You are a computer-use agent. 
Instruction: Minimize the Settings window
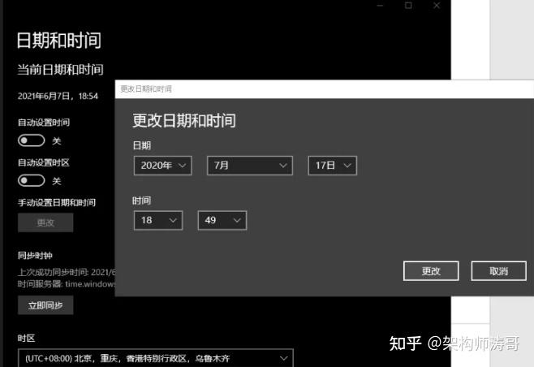click(380, 6)
